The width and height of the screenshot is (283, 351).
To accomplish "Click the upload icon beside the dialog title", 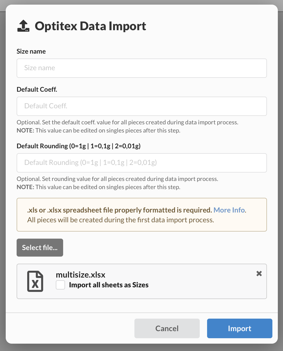I will 23,26.
